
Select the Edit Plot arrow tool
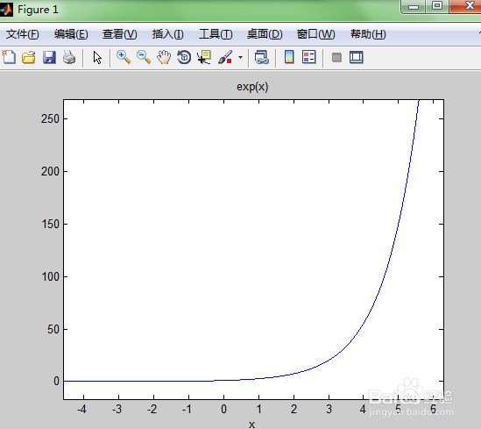pyautogui.click(x=97, y=57)
